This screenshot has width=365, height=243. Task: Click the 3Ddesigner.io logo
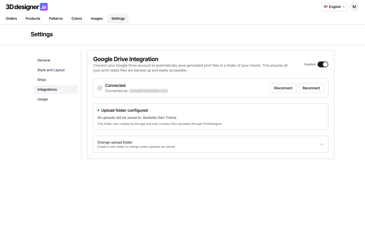click(x=27, y=7)
